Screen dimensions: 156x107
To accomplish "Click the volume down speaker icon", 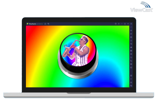I will click(131, 34).
